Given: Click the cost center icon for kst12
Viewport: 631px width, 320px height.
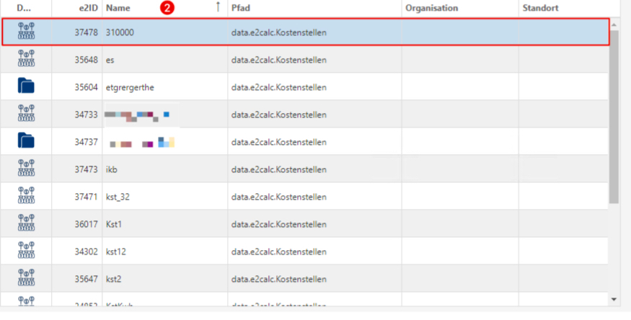Looking at the screenshot, I should (x=26, y=252).
